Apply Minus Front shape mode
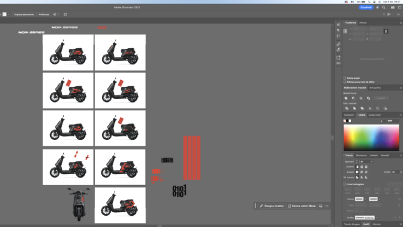 point(354,98)
